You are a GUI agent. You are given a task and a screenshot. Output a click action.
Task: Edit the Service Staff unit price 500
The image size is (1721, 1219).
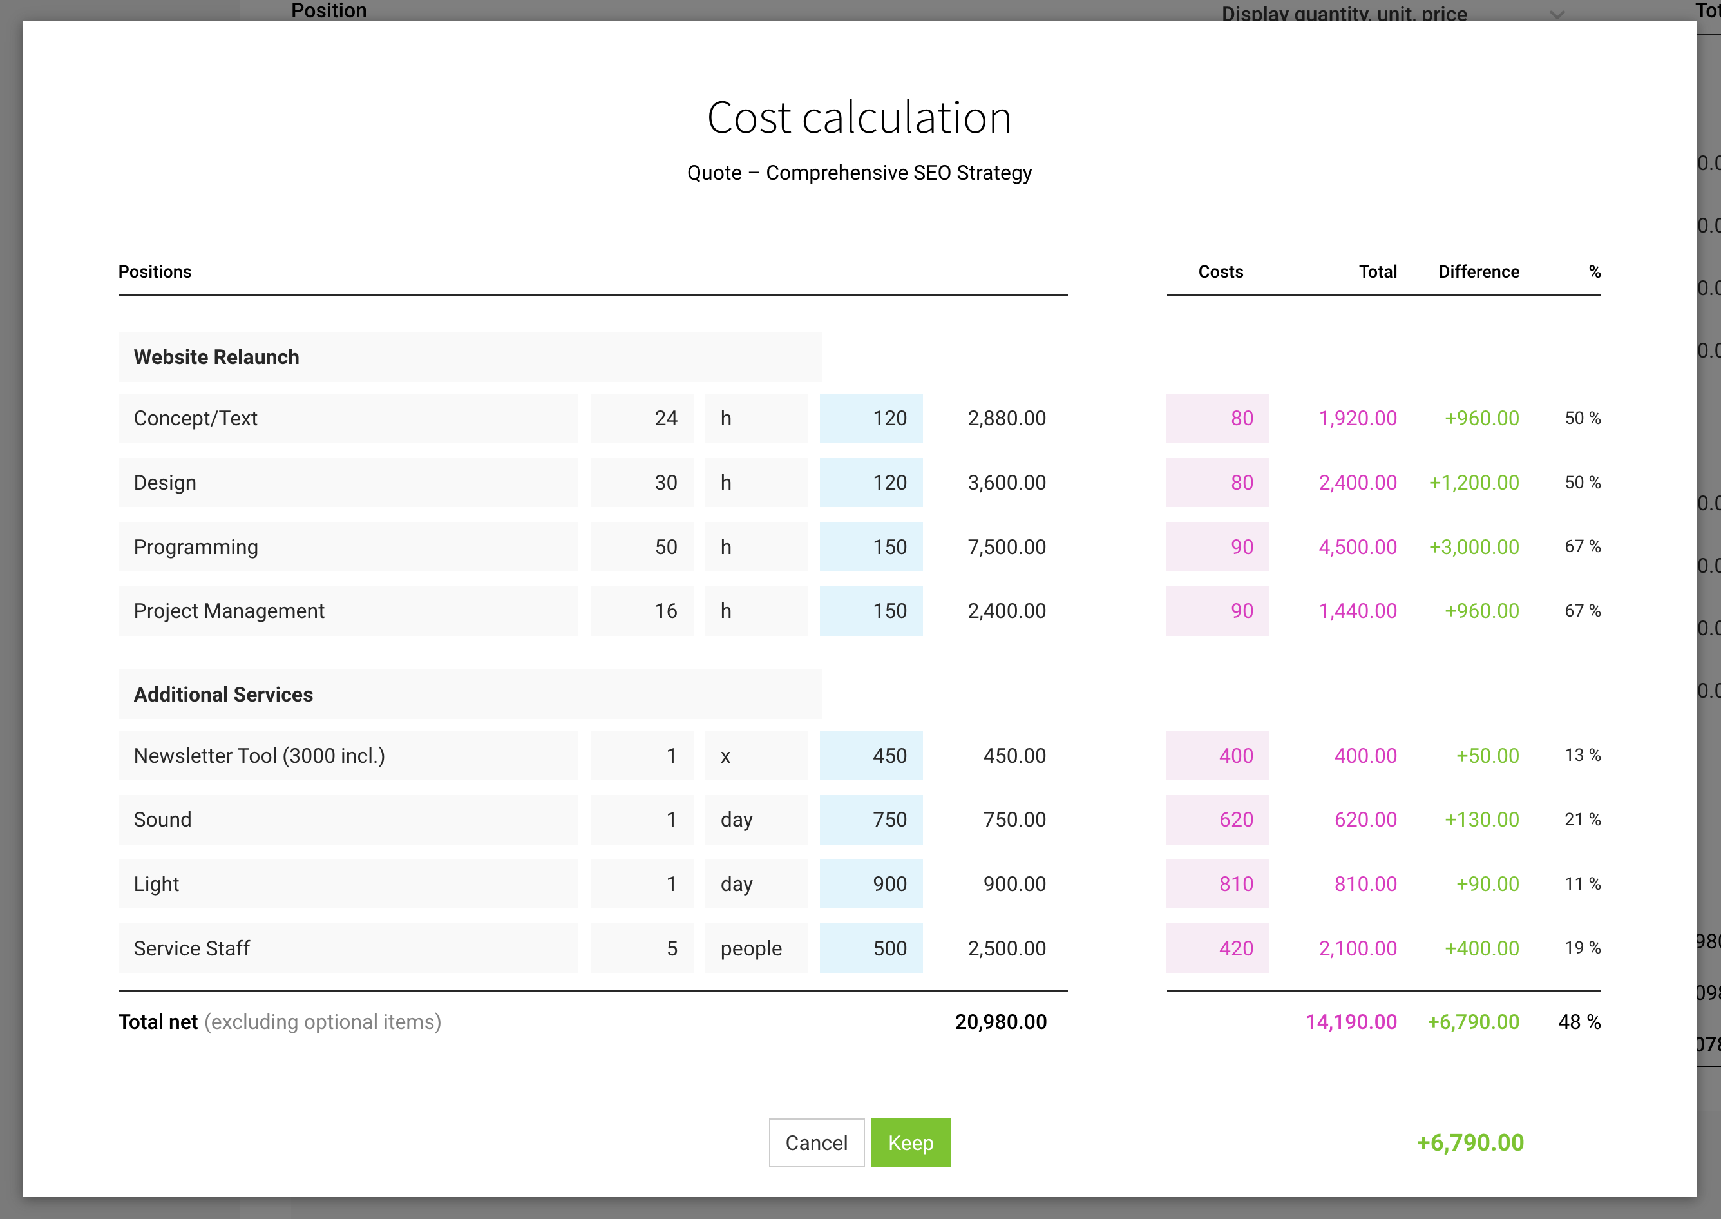coord(871,948)
